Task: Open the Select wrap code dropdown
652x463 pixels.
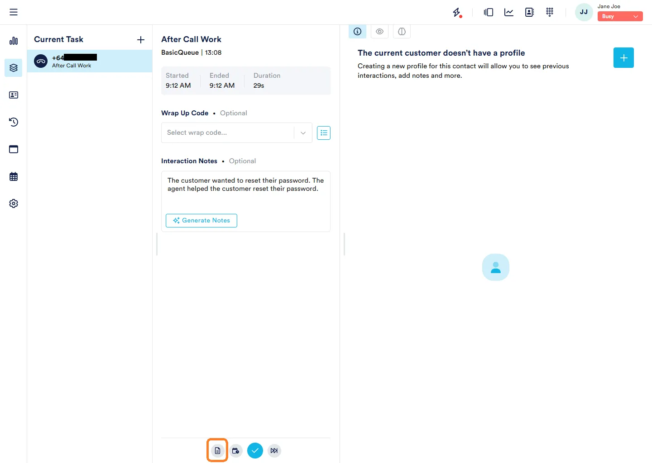Action: (236, 132)
